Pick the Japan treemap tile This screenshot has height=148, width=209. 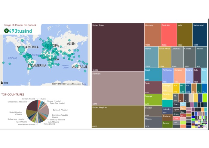(176, 110)
